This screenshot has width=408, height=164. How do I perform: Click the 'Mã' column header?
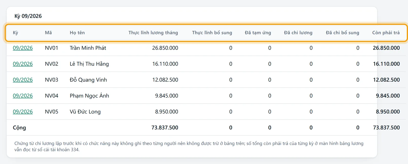[x=48, y=33]
